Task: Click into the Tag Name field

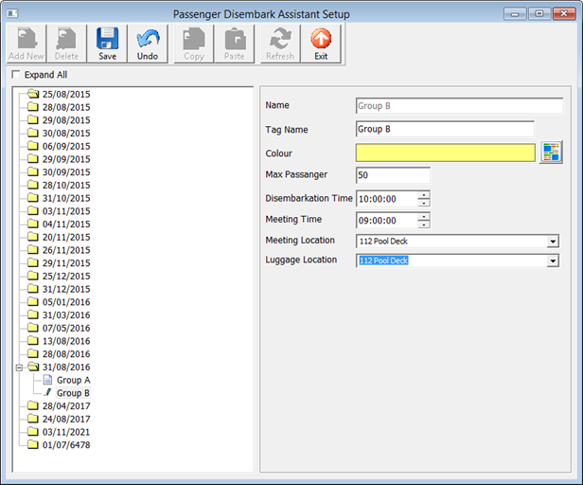Action: pyautogui.click(x=445, y=129)
